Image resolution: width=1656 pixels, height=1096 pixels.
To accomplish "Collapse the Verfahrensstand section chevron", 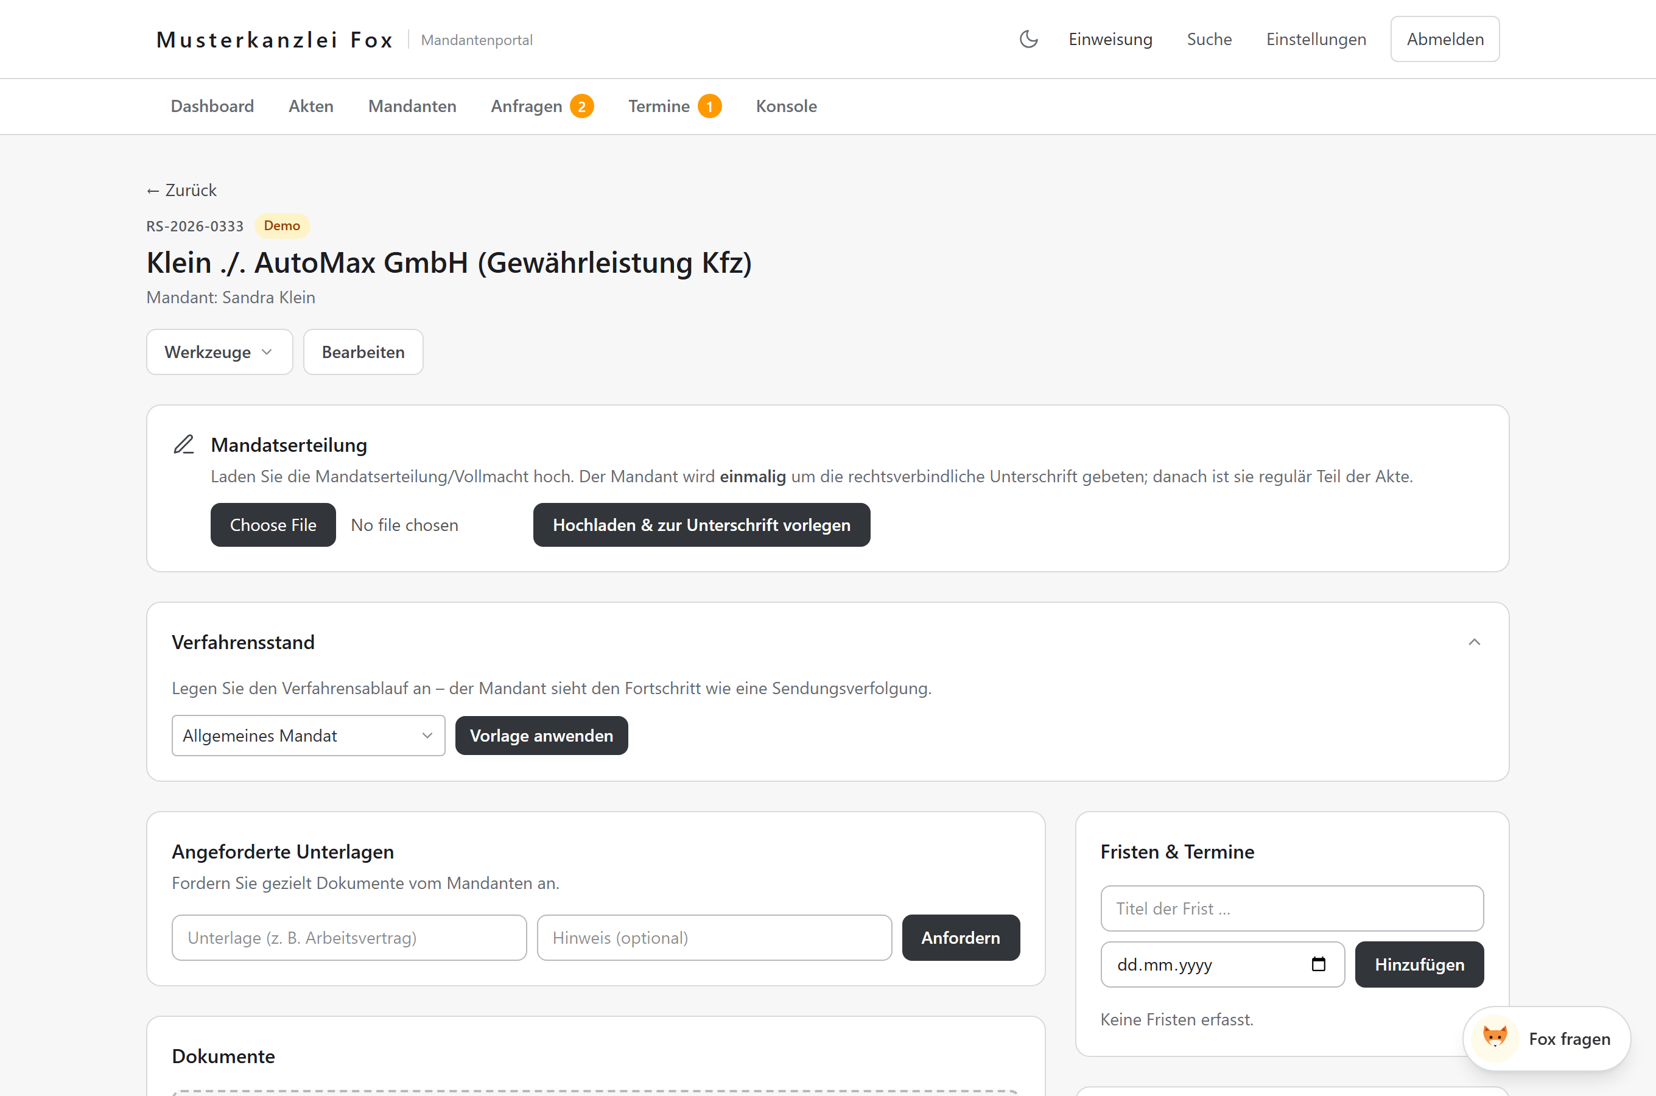I will 1475,642.
